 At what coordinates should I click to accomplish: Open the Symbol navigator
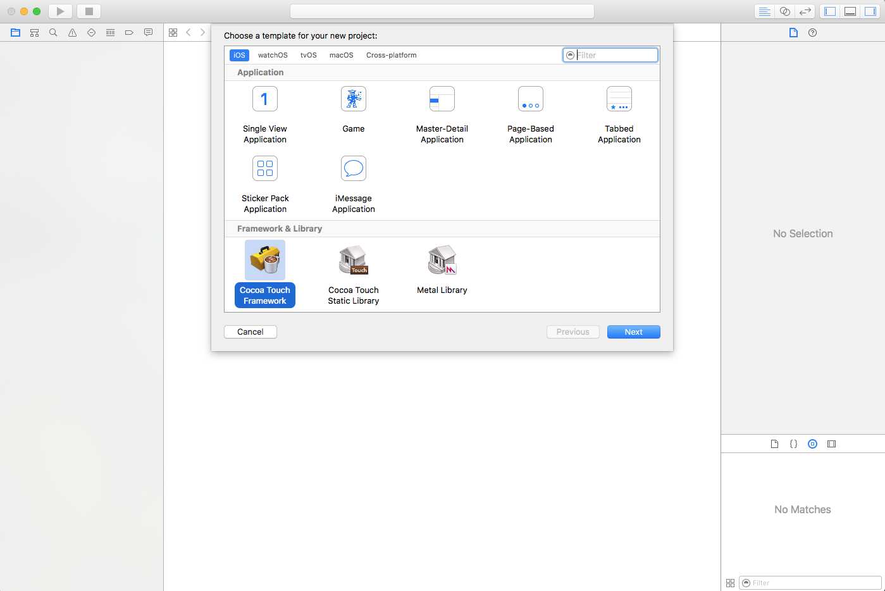tap(34, 32)
